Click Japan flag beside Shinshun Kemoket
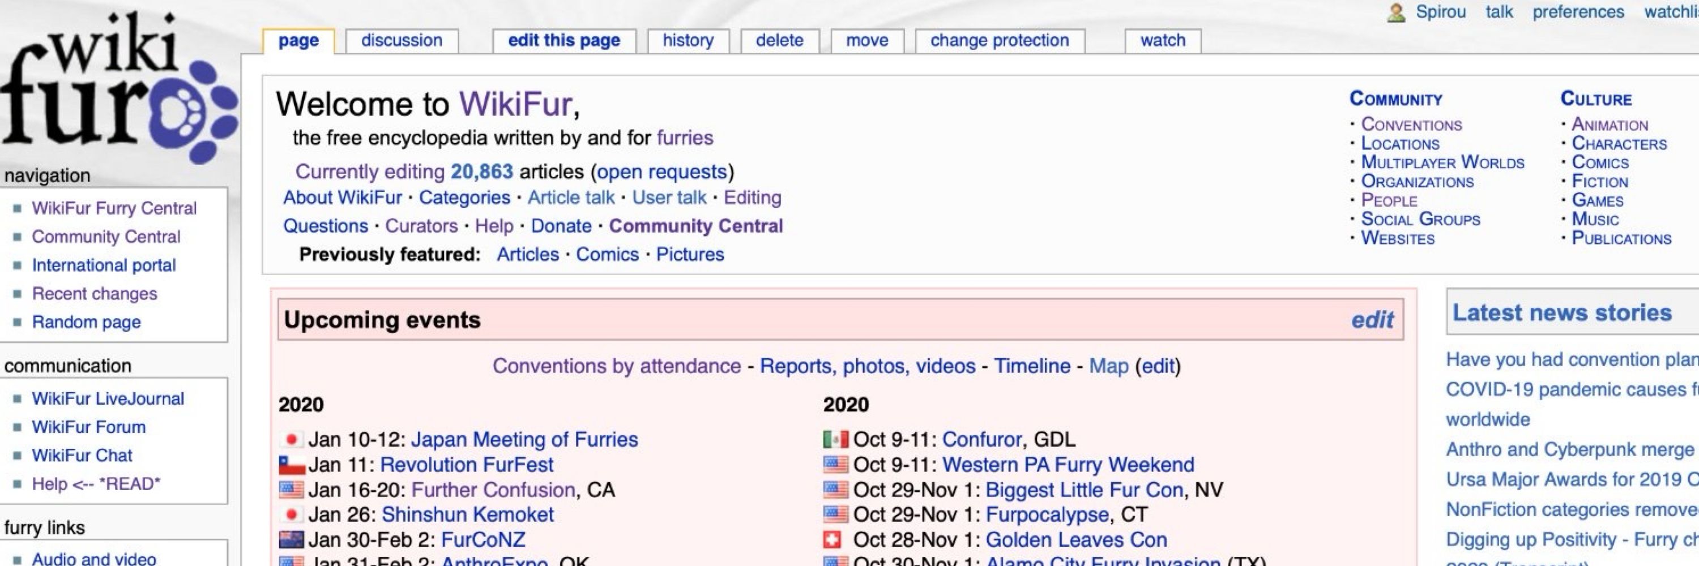The image size is (1699, 566). [291, 514]
